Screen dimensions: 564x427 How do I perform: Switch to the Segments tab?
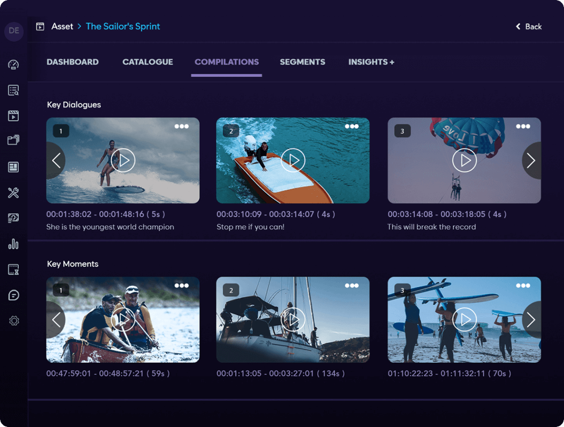coord(303,62)
